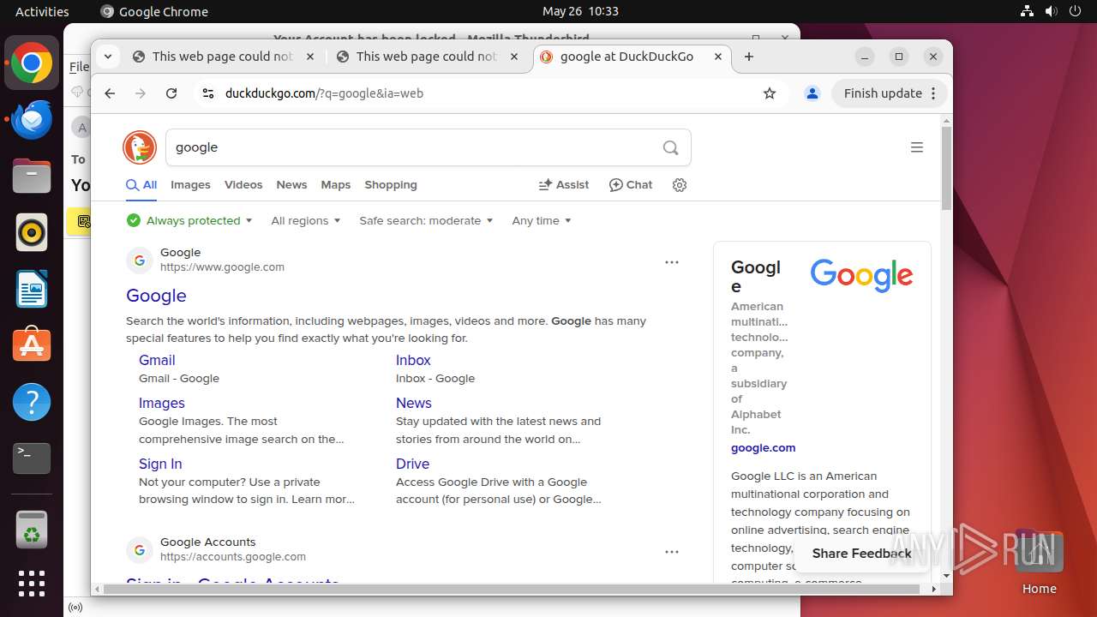Open new tab with plus button

[x=749, y=57]
